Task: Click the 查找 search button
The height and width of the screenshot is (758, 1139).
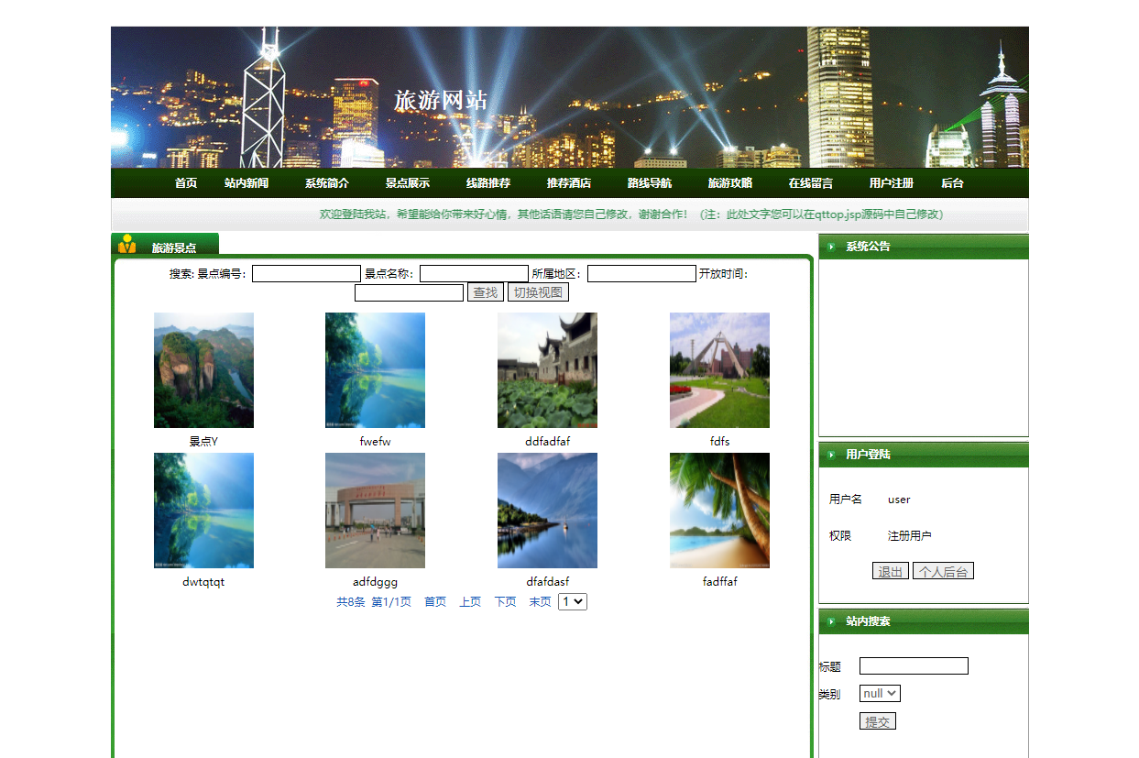Action: (x=486, y=291)
